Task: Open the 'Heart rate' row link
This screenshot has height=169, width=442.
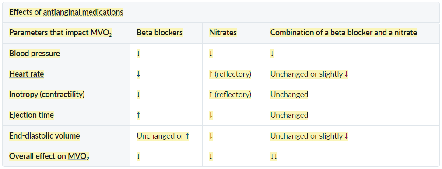Action: pyautogui.click(x=27, y=74)
